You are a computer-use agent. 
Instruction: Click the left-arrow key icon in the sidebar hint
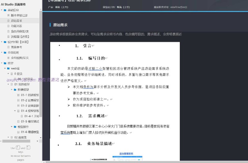[18, 148]
